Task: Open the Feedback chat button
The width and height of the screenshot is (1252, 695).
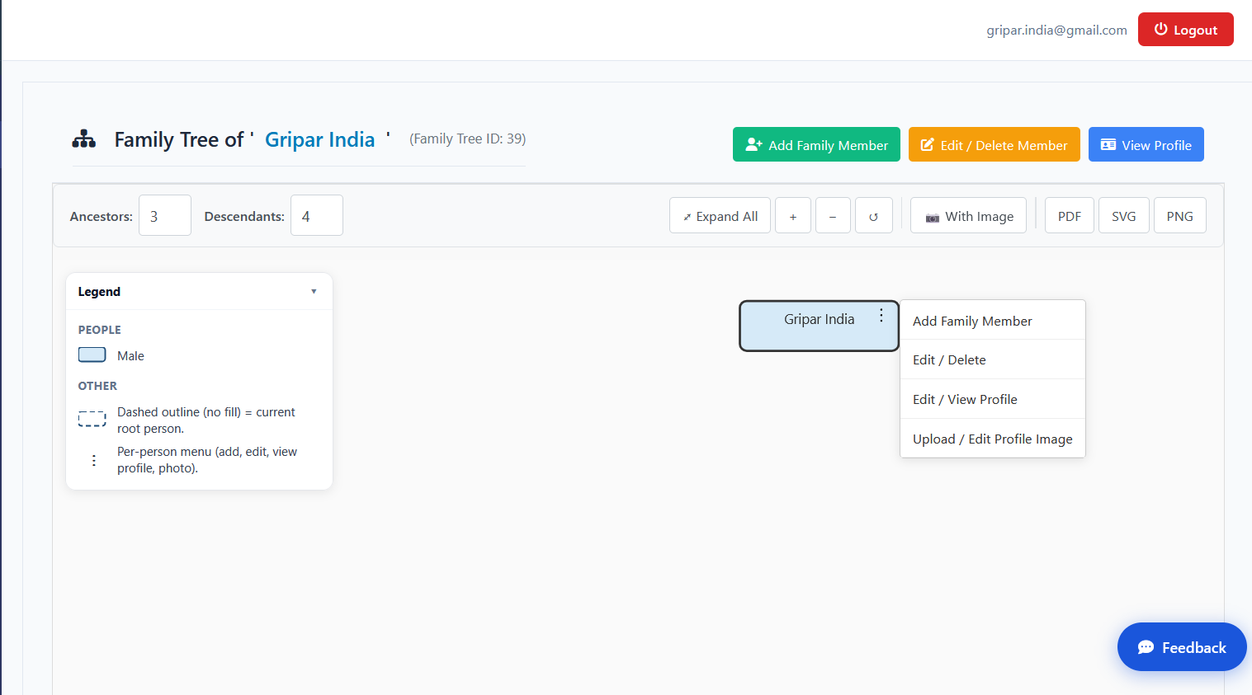Action: tap(1182, 647)
